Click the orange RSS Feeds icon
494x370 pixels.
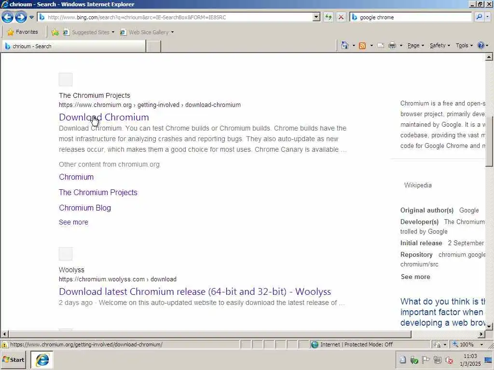pyautogui.click(x=362, y=46)
